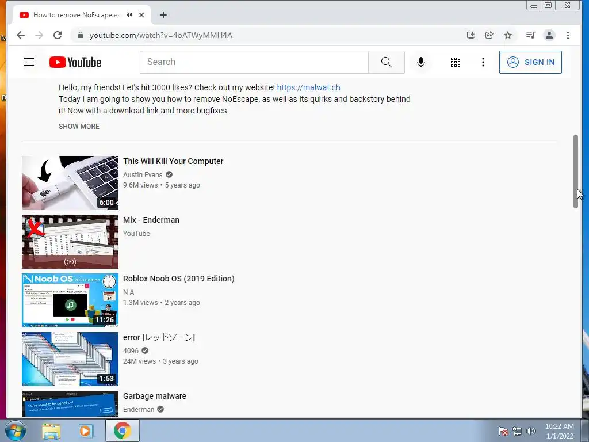Viewport: 589px width, 442px height.
Task: Close the YouTube tab
Action: (141, 15)
